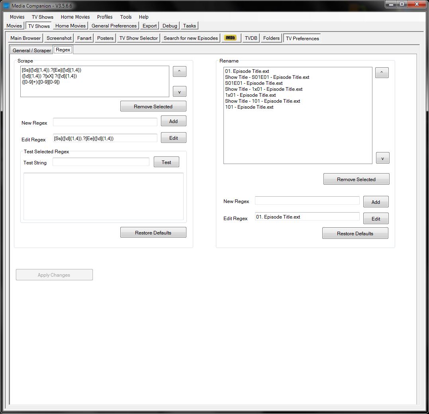The width and height of the screenshot is (429, 414).
Task: Select the Regex sub-tab
Action: 63,50
